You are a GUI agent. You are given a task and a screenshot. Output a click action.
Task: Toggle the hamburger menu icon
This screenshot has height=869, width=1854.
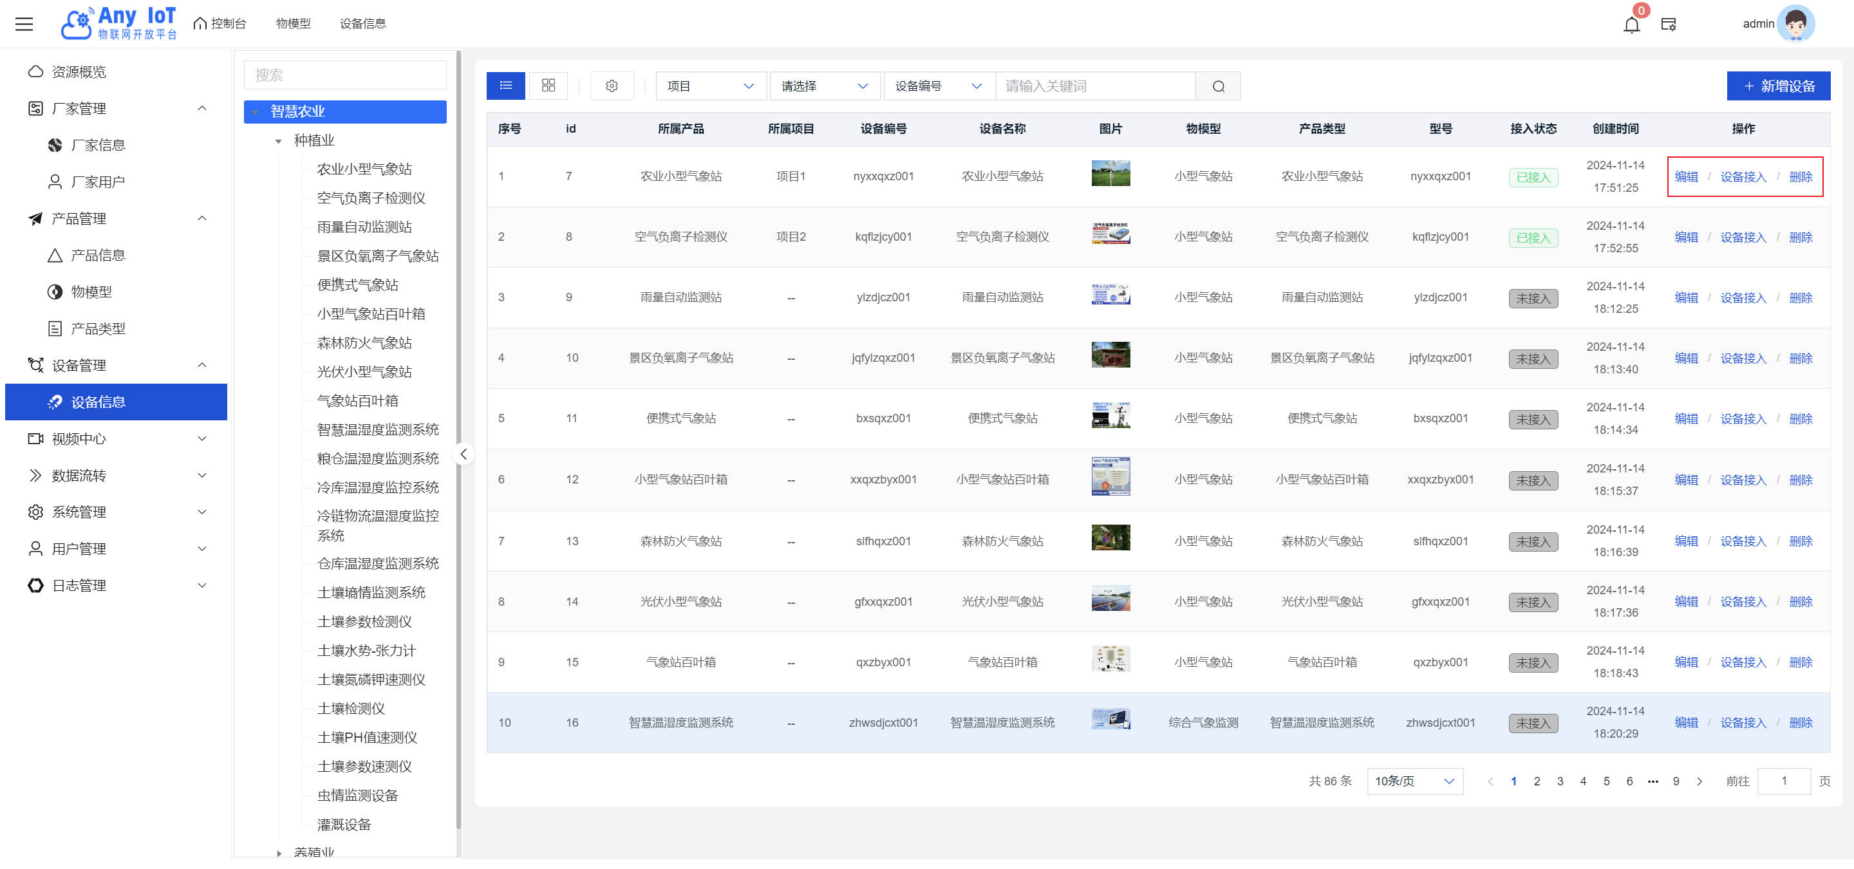(24, 24)
